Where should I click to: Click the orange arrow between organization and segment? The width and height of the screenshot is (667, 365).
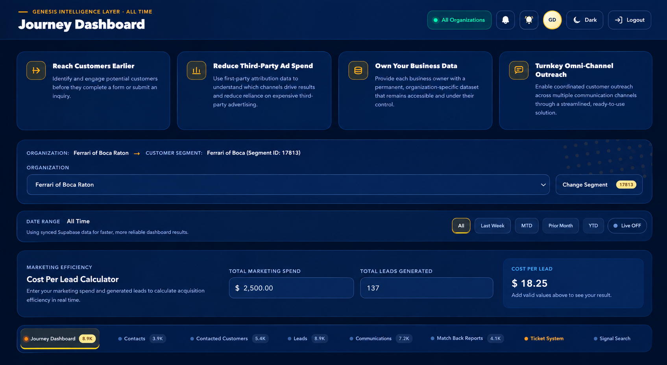tap(137, 153)
